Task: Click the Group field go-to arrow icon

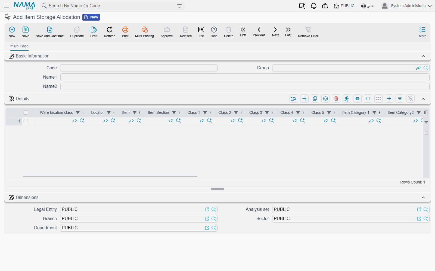Action: click(x=418, y=68)
